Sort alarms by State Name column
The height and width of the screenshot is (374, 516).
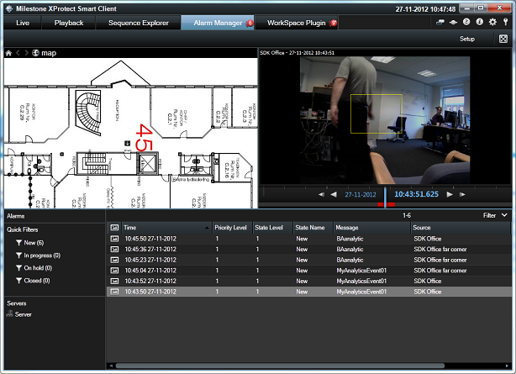coord(313,228)
